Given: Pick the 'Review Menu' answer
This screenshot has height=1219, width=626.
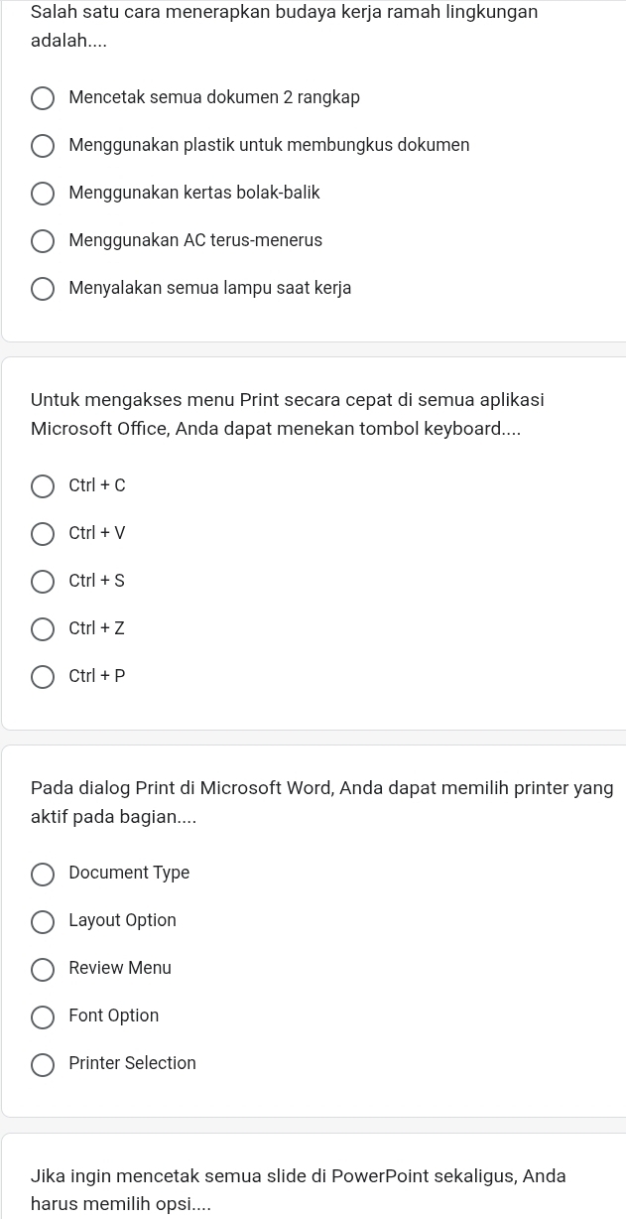Looking at the screenshot, I should point(43,969).
